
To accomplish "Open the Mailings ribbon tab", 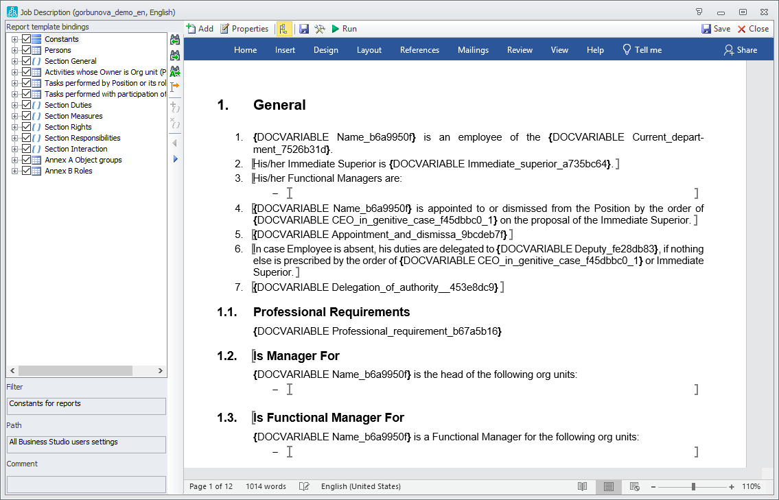I will click(x=473, y=49).
